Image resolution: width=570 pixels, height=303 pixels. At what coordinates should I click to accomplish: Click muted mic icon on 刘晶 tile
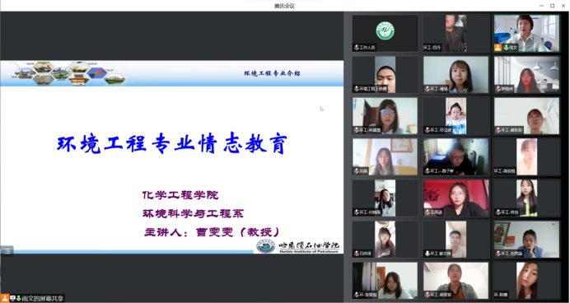357,171
